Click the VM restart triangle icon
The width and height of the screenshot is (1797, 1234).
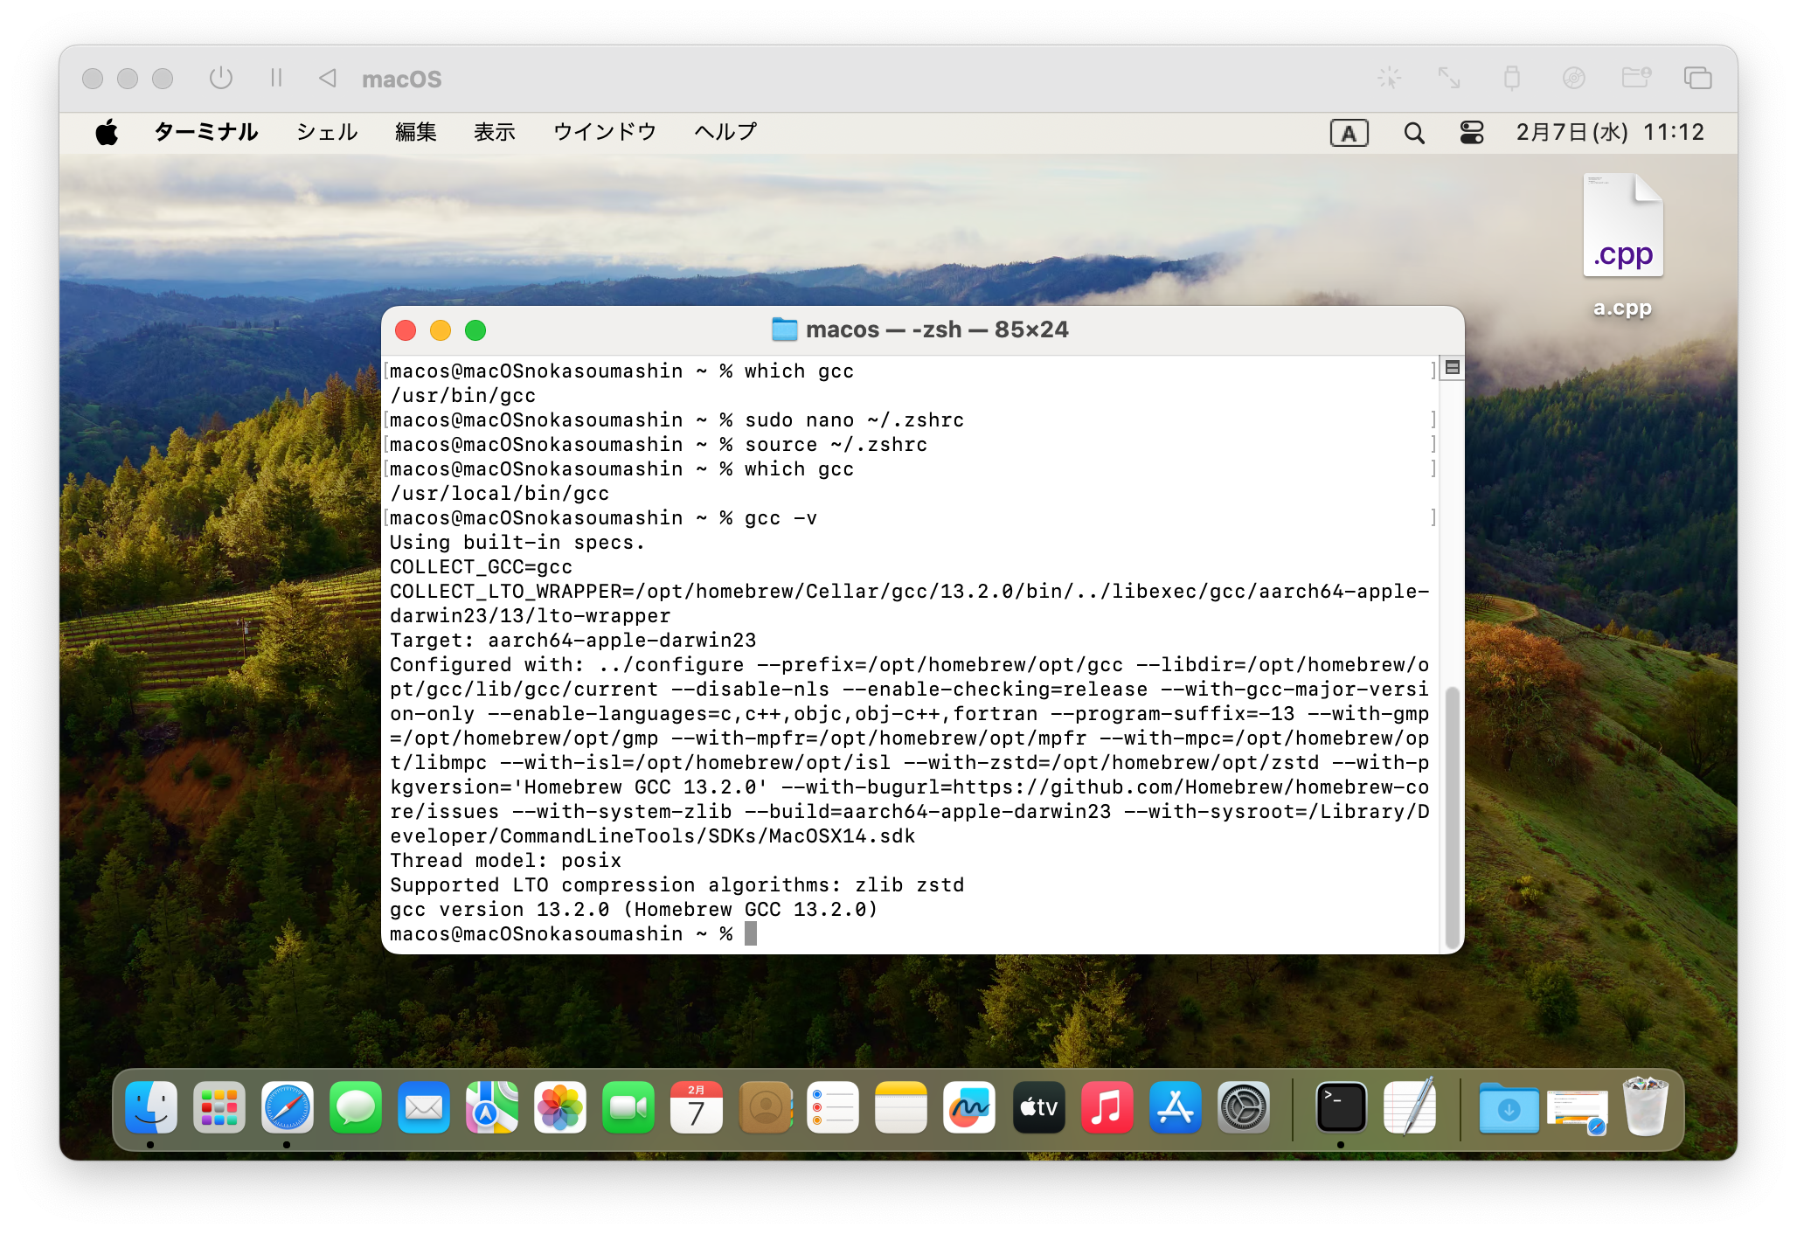328,79
